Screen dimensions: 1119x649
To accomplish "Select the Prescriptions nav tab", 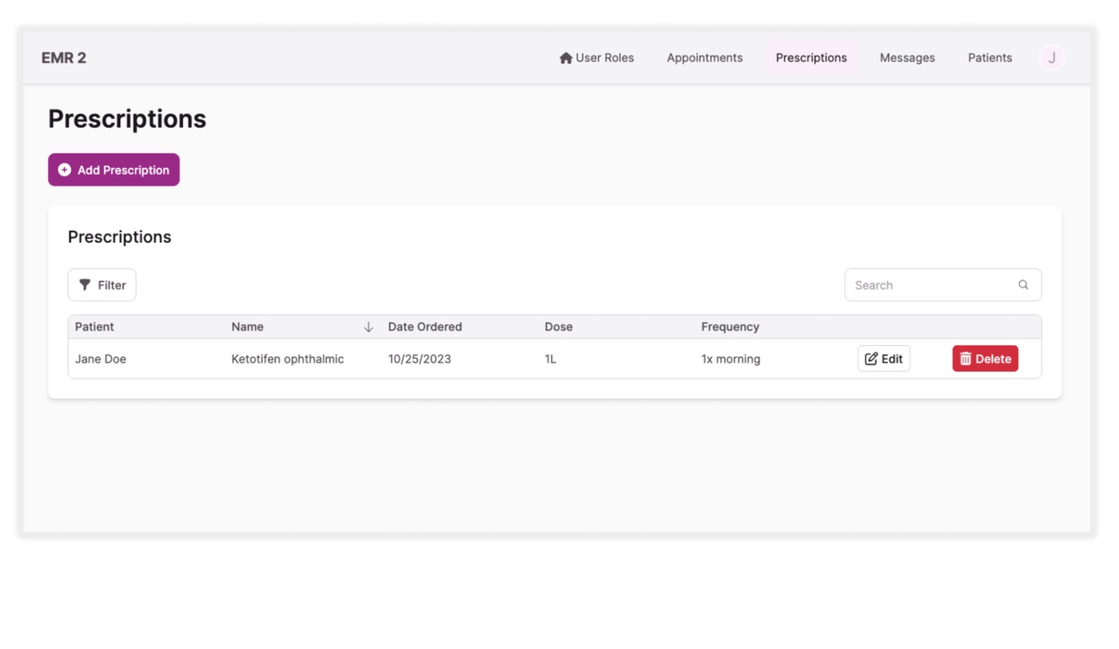I will 810,58.
